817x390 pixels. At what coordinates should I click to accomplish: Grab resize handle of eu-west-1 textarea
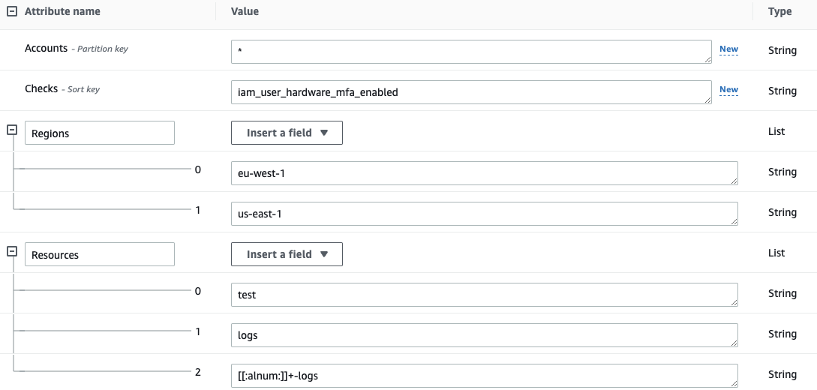point(734,181)
